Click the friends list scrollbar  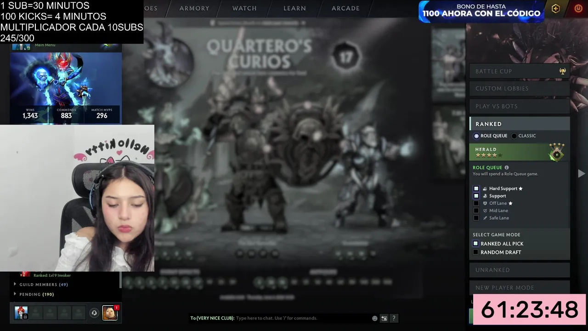click(x=120, y=280)
